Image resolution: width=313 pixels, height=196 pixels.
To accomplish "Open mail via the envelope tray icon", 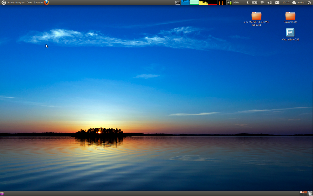I will (x=277, y=3).
